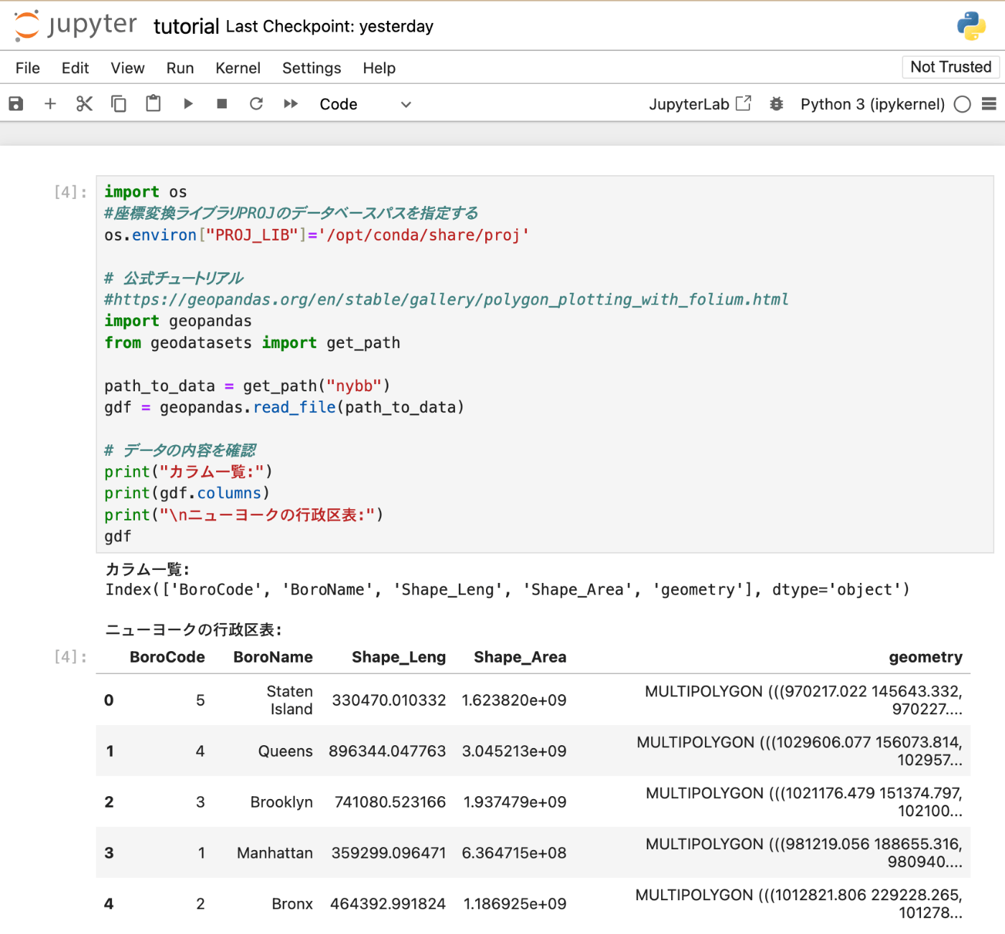
Task: Click the Index column list output line
Action: (508, 589)
